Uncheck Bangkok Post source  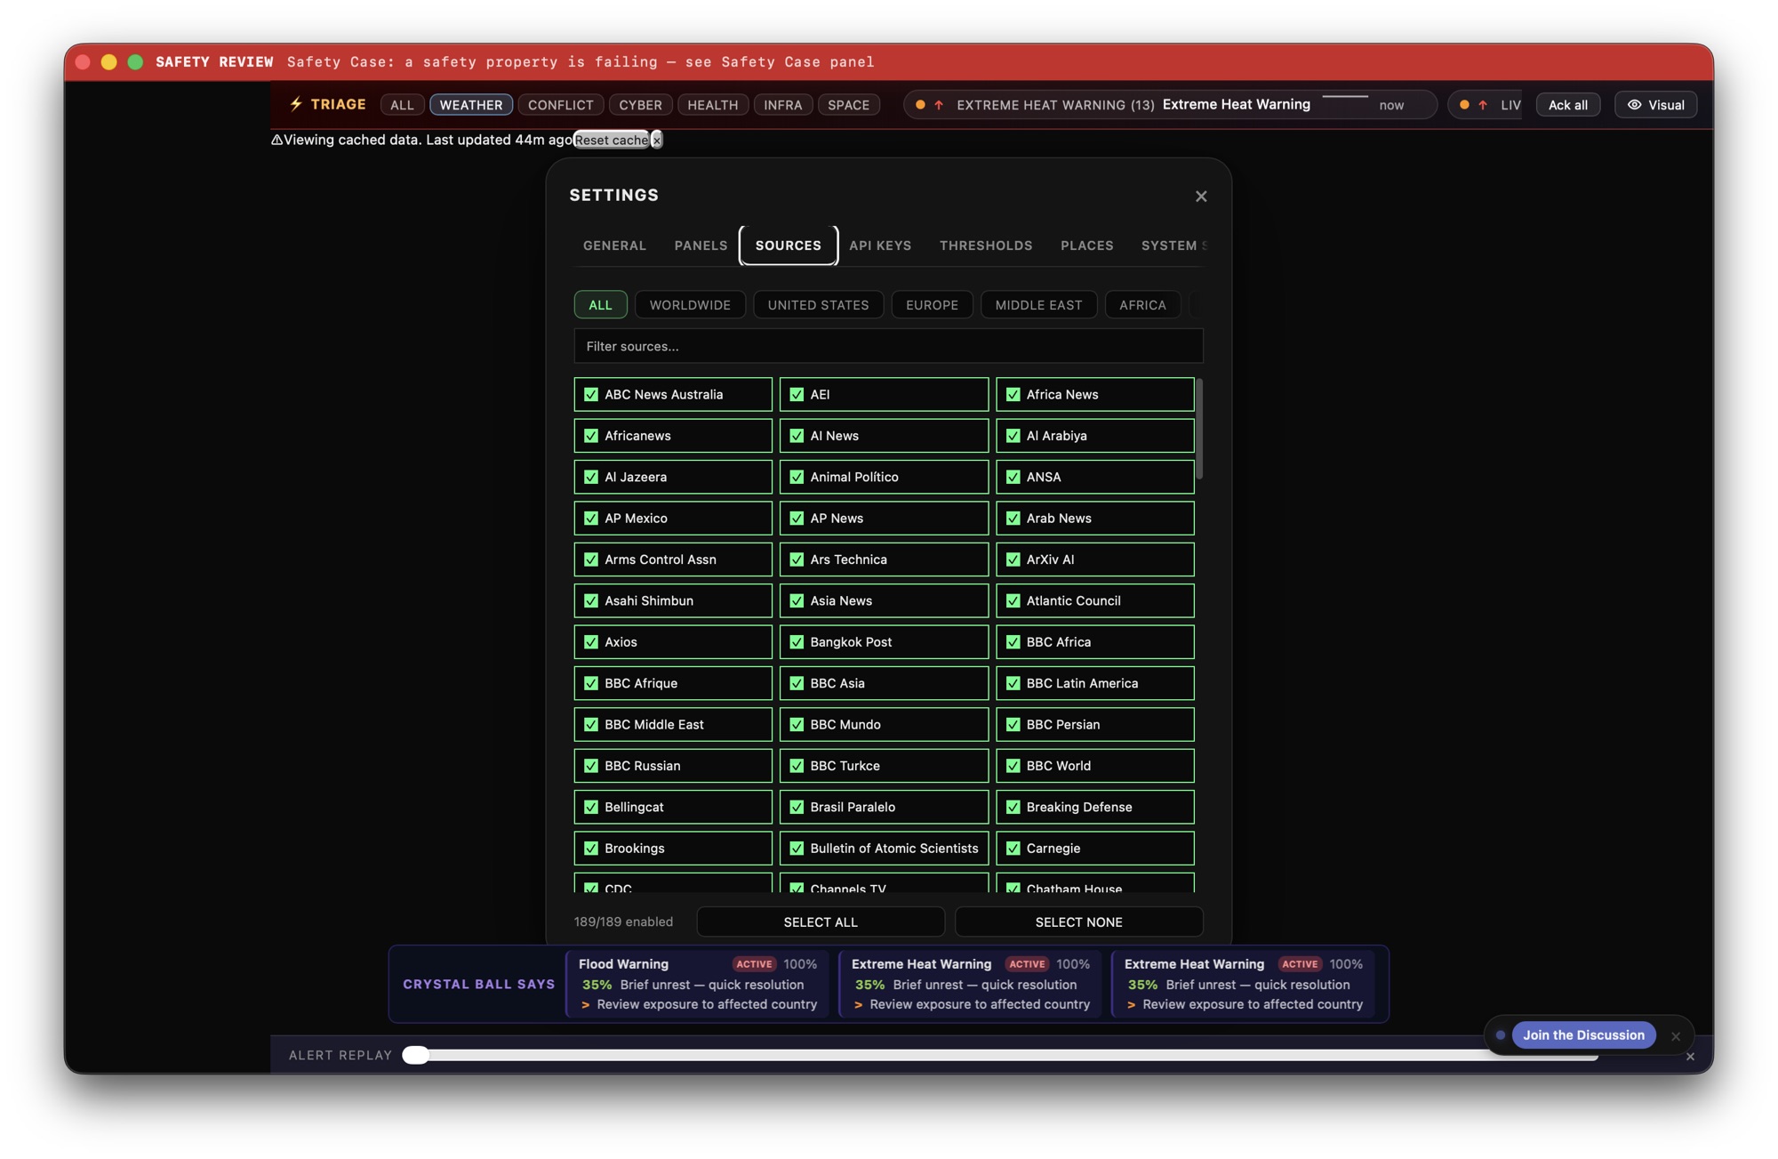(x=797, y=641)
